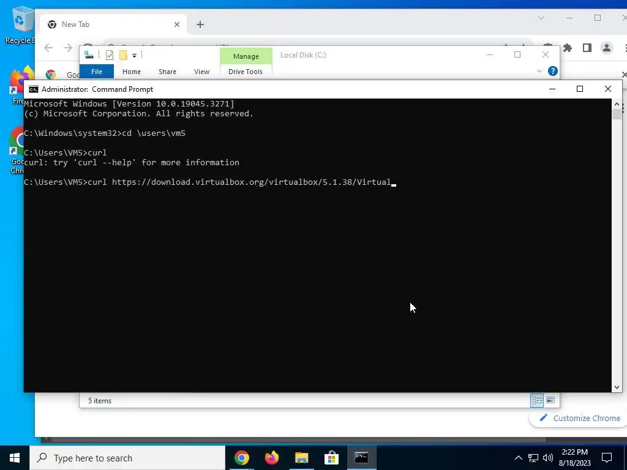Click the taskbar search box

click(x=127, y=458)
